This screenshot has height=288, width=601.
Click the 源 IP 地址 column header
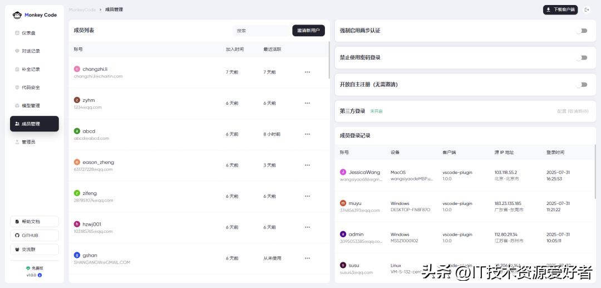click(504, 152)
